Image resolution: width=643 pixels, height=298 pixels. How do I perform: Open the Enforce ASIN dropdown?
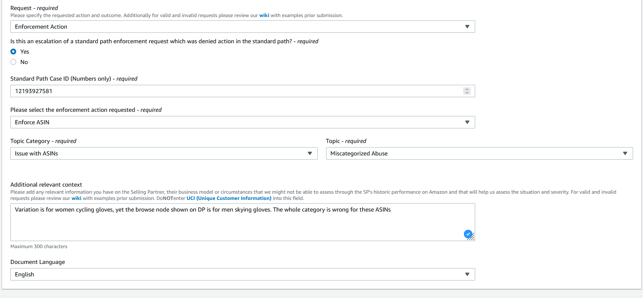(243, 122)
